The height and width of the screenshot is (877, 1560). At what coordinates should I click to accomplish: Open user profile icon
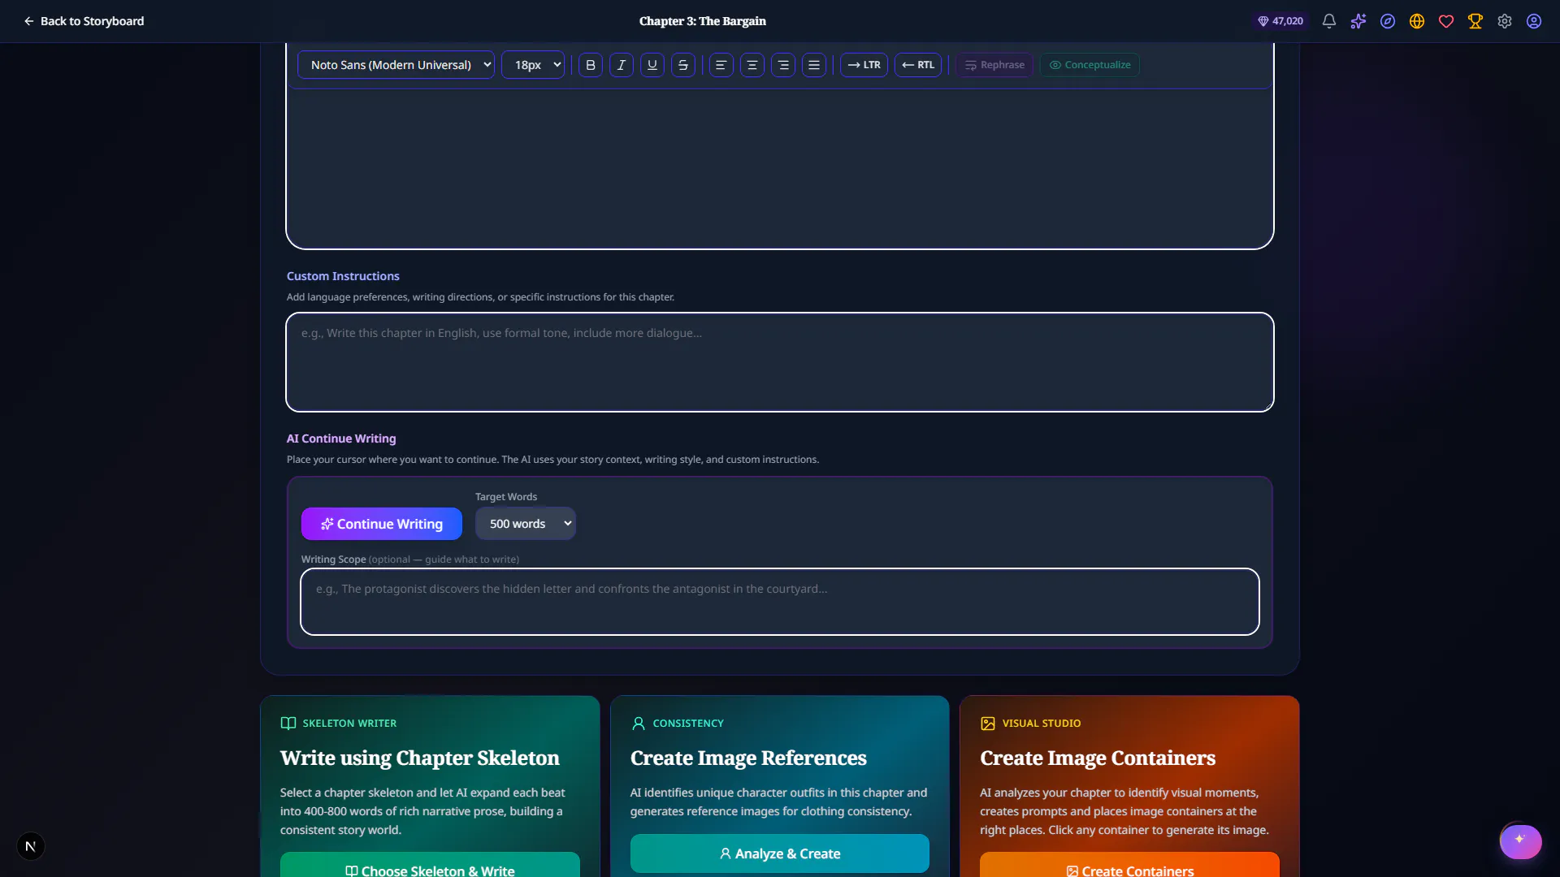(1534, 21)
